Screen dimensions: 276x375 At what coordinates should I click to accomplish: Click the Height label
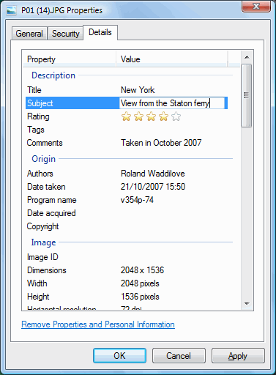(38, 297)
